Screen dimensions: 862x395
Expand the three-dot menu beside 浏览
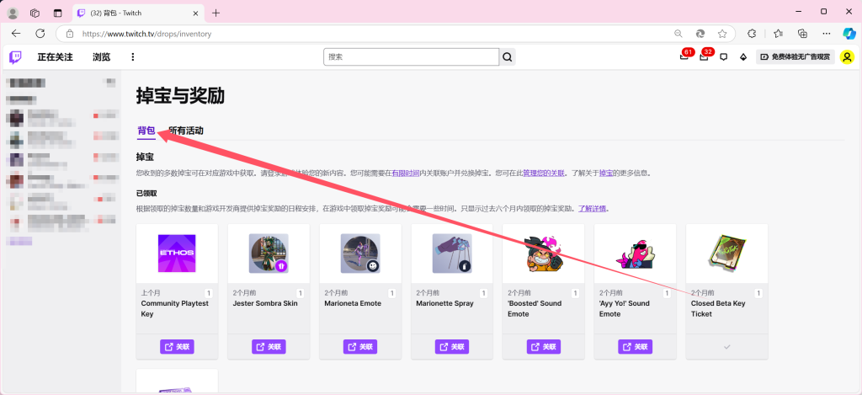(x=132, y=57)
